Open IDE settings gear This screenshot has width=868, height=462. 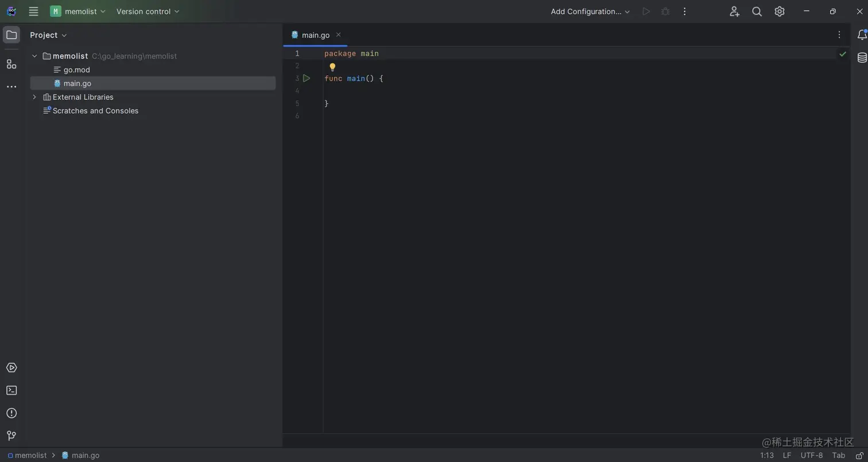click(779, 11)
